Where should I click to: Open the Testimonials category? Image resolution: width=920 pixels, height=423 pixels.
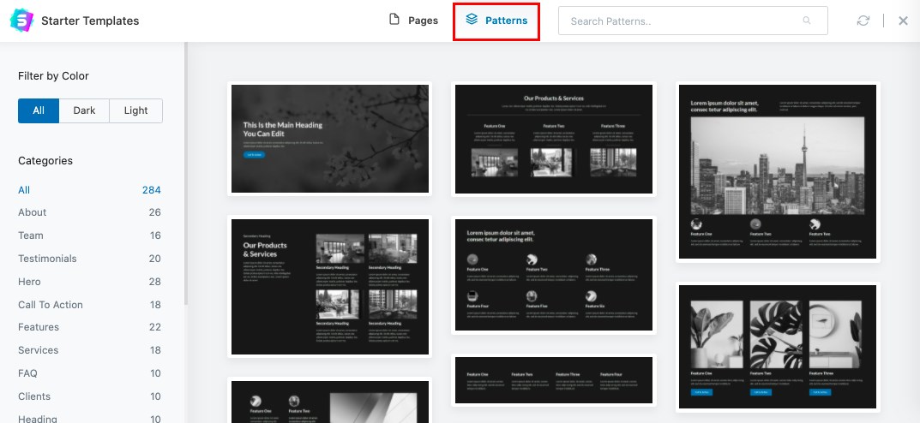(x=89, y=259)
